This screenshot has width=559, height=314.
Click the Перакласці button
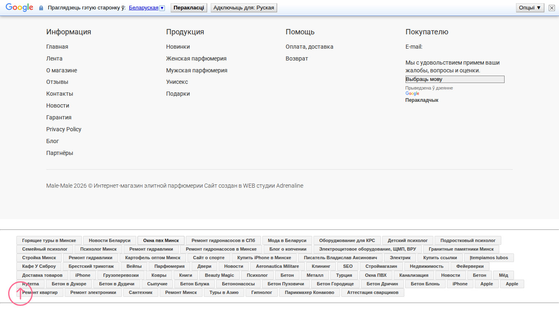pos(189,8)
